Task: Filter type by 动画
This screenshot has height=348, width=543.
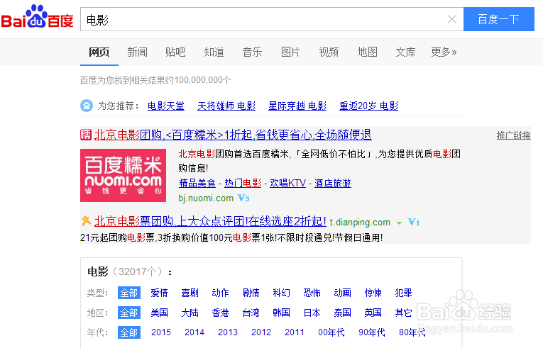Action: [343, 293]
